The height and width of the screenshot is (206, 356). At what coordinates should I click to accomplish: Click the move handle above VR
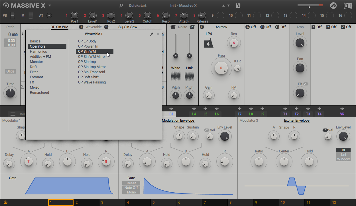point(342,109)
